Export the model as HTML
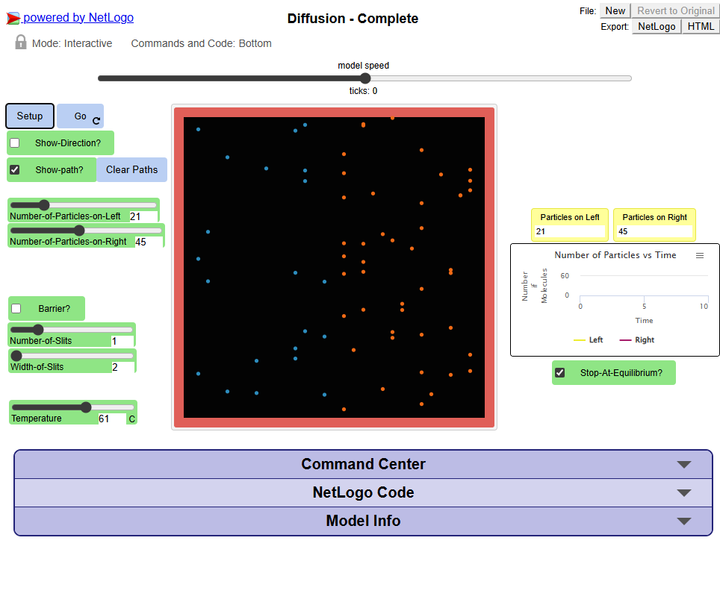The image size is (720, 614). [700, 26]
